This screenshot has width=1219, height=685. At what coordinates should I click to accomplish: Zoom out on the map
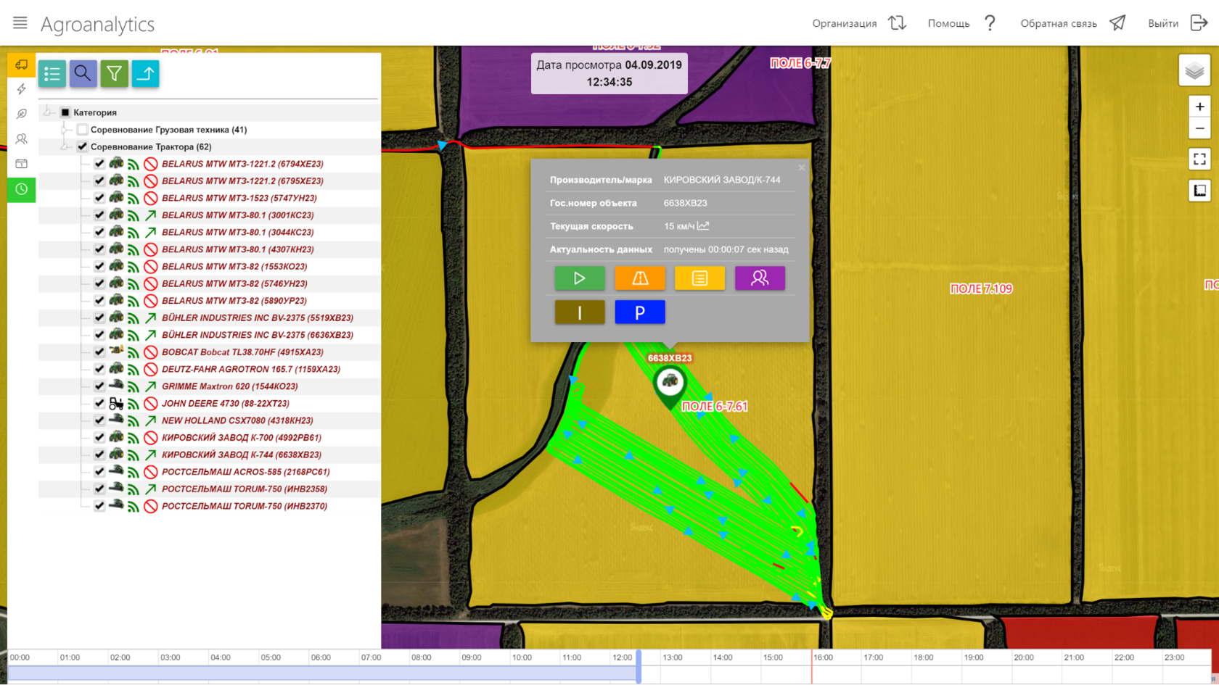coord(1200,128)
